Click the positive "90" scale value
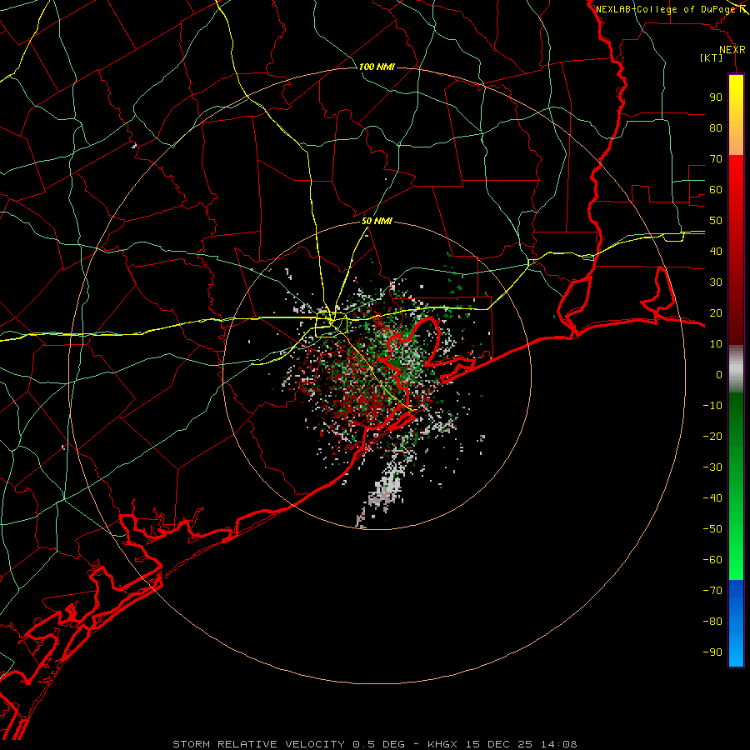This screenshot has width=750, height=750. pyautogui.click(x=716, y=97)
